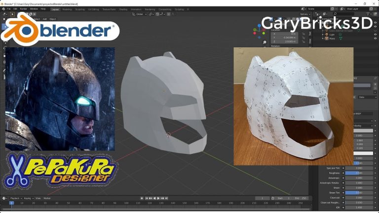Switch to the Sculpting workspace tab
Image resolution: width=379 pixels, height=213 pixels.
[80, 9]
